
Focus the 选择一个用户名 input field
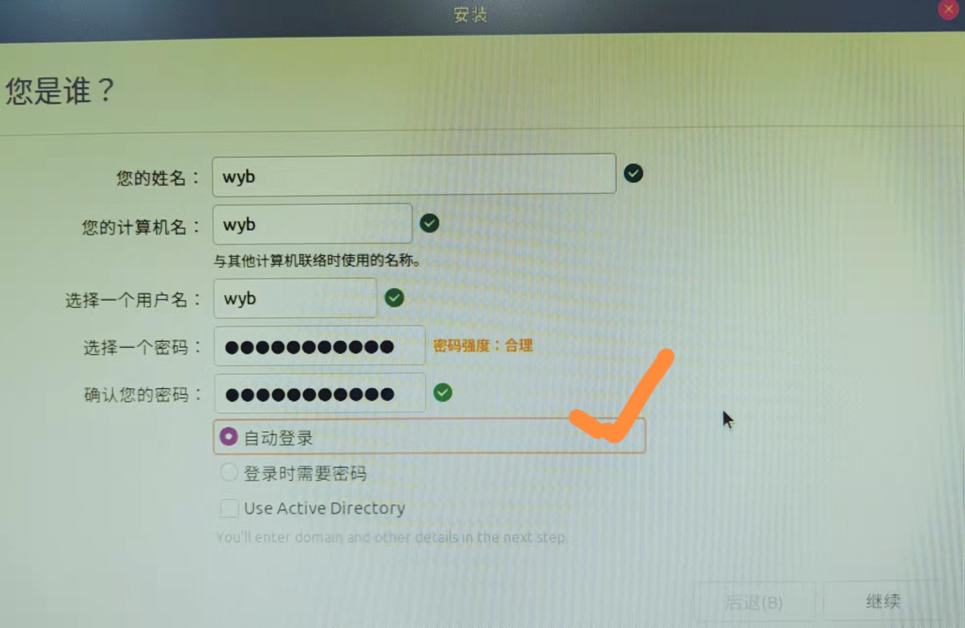point(295,298)
